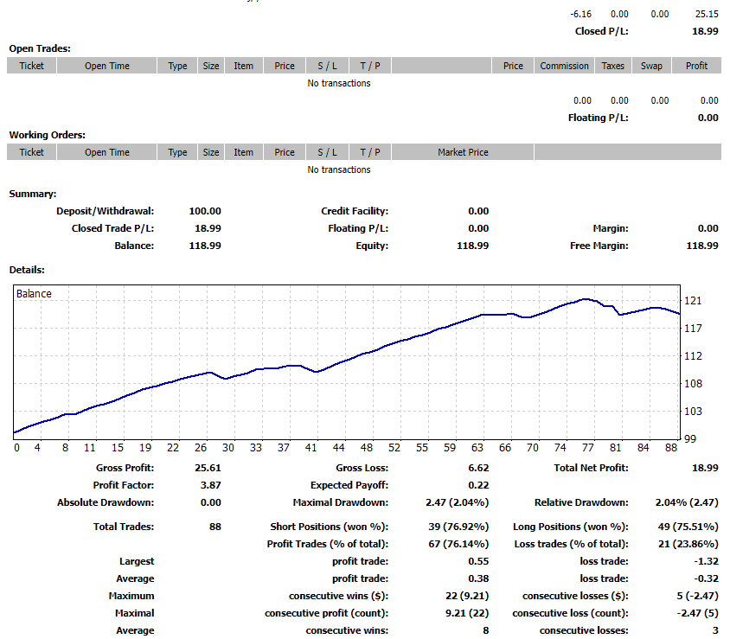Screen dimensions: 730x639
Task: Click the T/P column header
Action: tap(369, 65)
